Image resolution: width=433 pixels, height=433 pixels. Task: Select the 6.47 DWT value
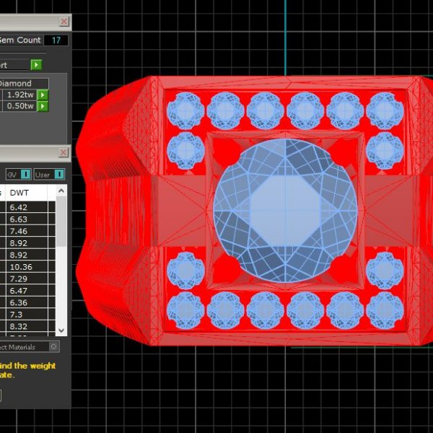point(27,291)
